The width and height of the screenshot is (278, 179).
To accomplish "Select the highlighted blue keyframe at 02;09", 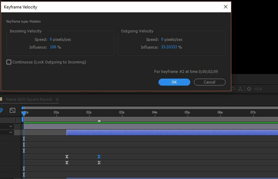I will [x=99, y=156].
